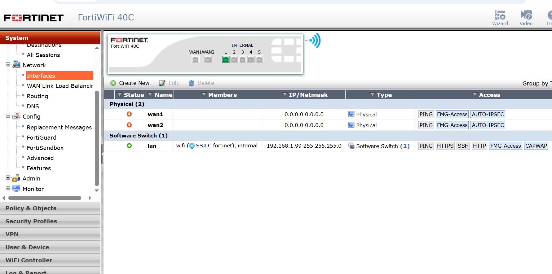Click the wan2 Physical type icon
Screen dimensions: 552x274
pyautogui.click(x=351, y=125)
